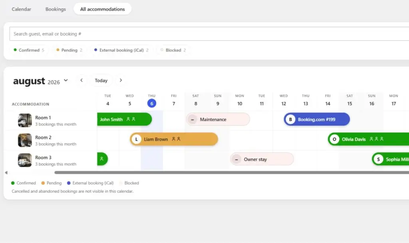Screen dimensions: 409x243
Task: Toggle the Confirmed status filter
Action: (29, 50)
